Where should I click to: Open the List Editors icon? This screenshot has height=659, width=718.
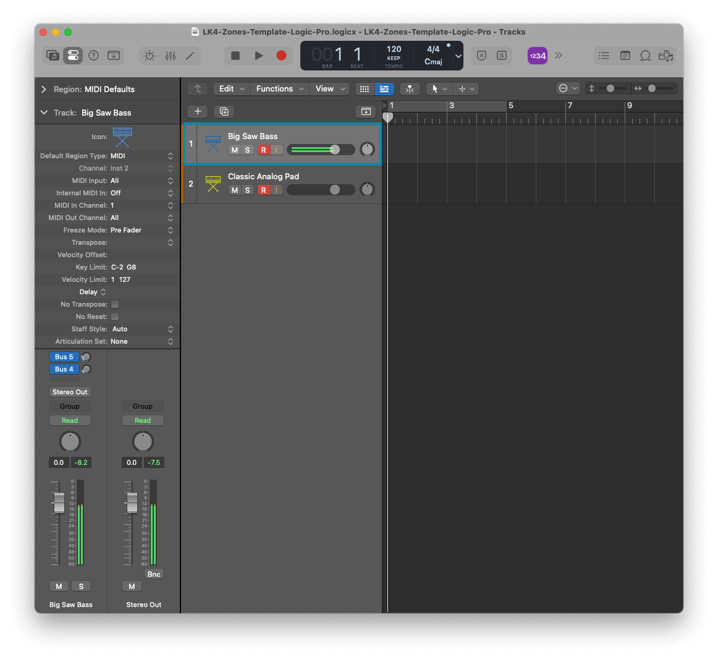point(604,56)
